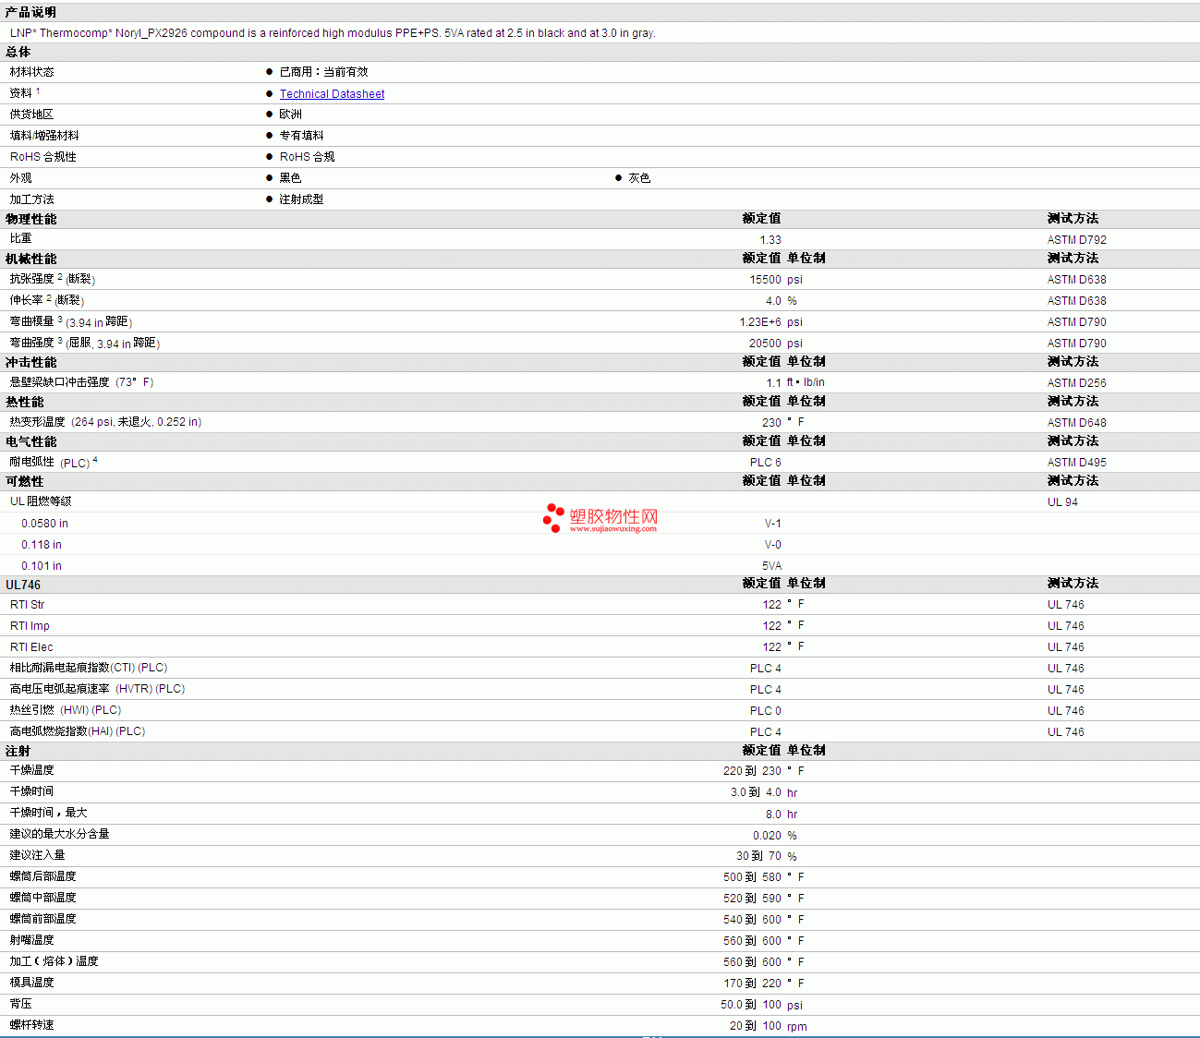Click the 螺筒中部温度 value 520 到 590
1200x1038 pixels.
[752, 899]
